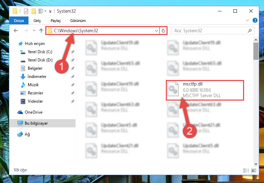Maximize the System32 window
Viewport: 264px width, 183px height.
coord(235,11)
